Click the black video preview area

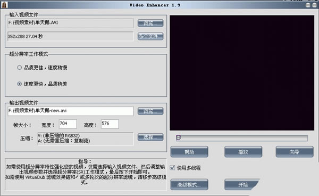(242, 73)
